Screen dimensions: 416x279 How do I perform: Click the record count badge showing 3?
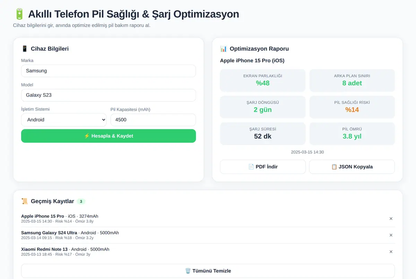coord(81,201)
